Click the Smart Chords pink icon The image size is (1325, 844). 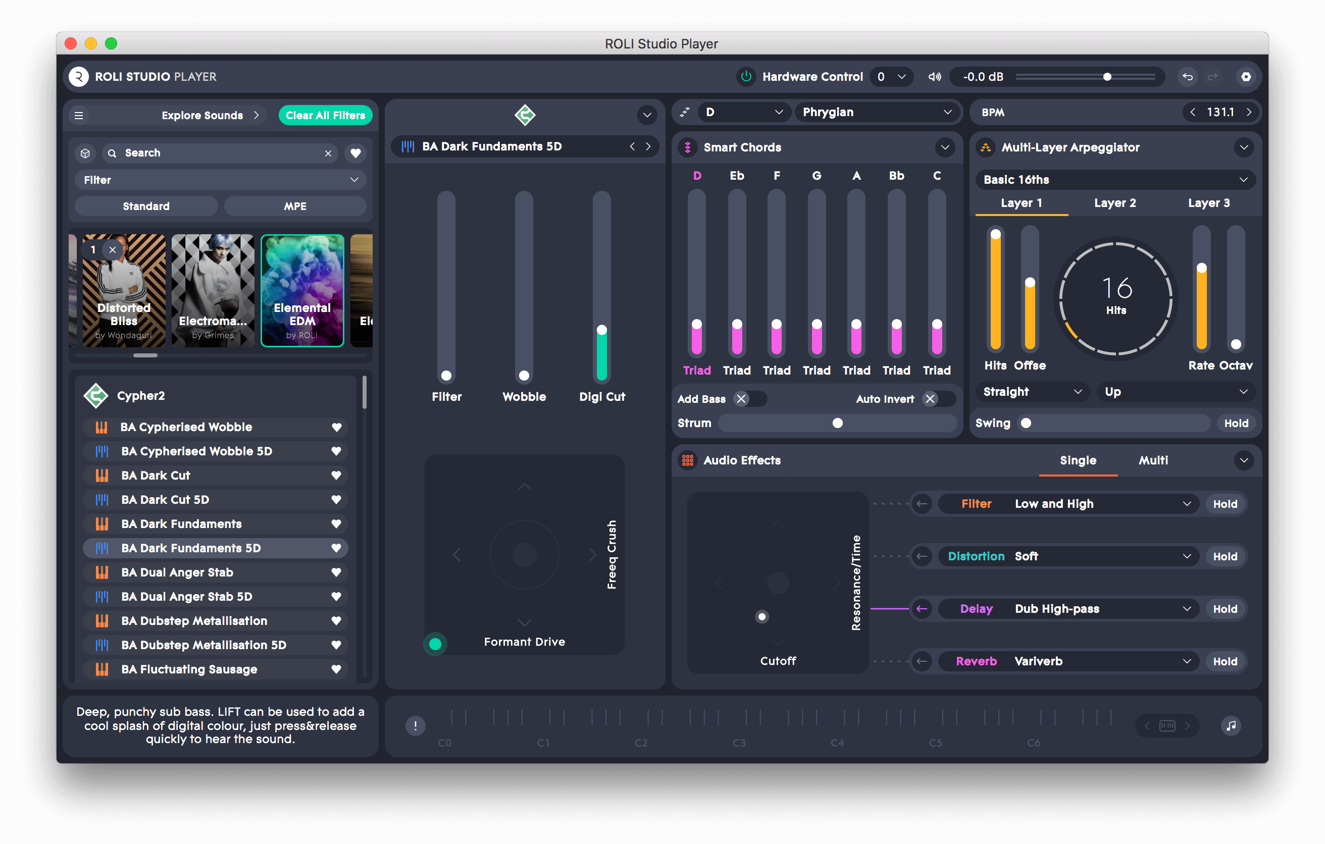tap(687, 147)
